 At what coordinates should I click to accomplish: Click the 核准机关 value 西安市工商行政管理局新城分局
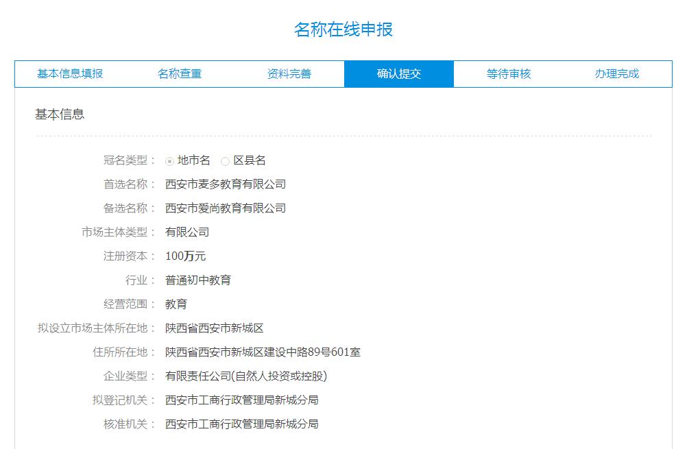(242, 424)
